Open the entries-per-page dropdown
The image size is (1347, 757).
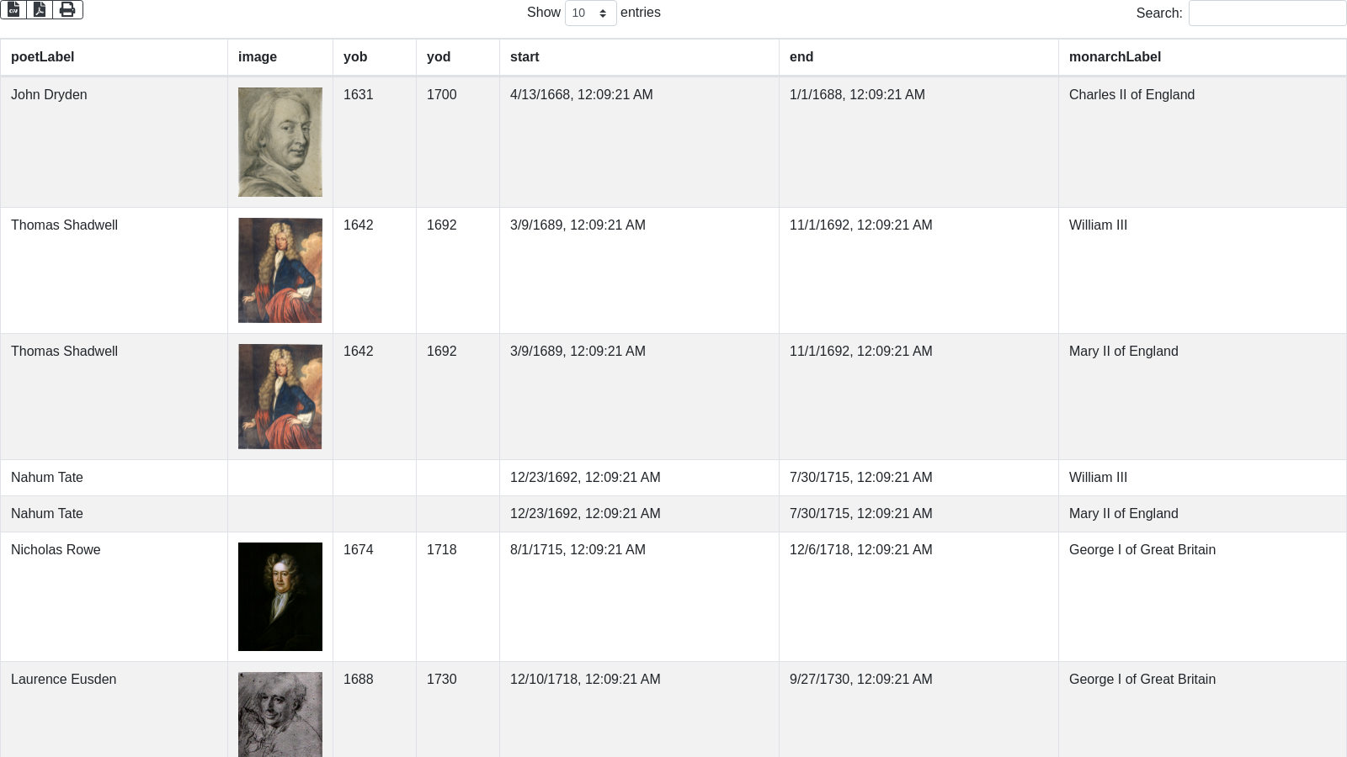(x=590, y=13)
